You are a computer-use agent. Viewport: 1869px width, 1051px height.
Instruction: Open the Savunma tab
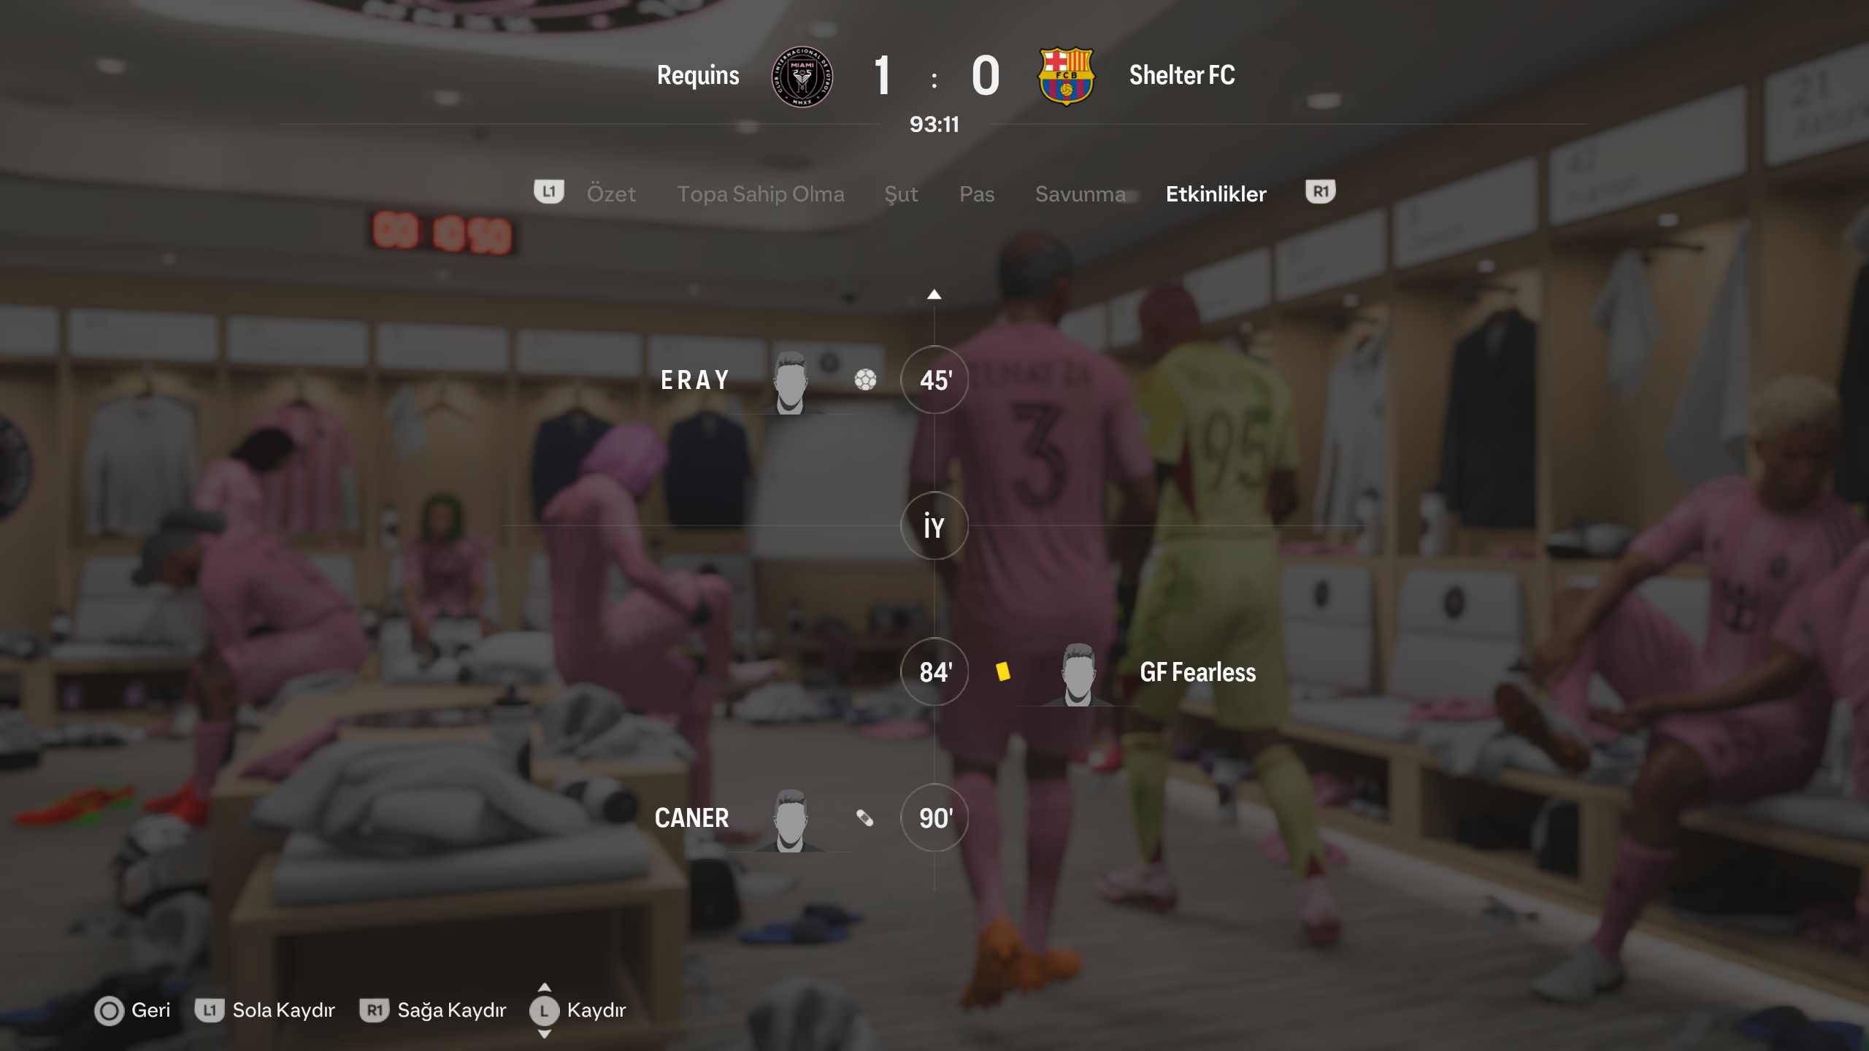coord(1081,194)
